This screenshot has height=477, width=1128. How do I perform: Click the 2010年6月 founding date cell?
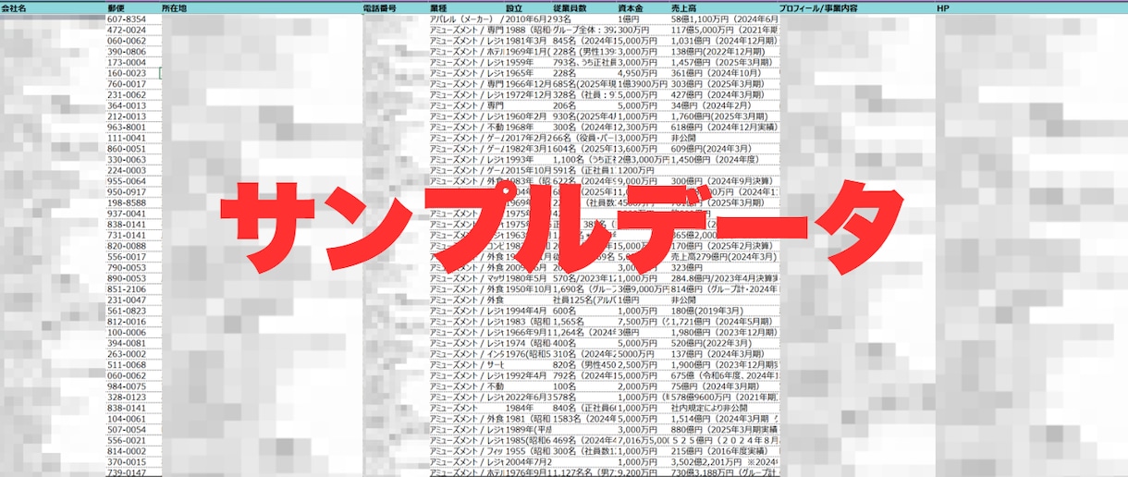pyautogui.click(x=527, y=18)
